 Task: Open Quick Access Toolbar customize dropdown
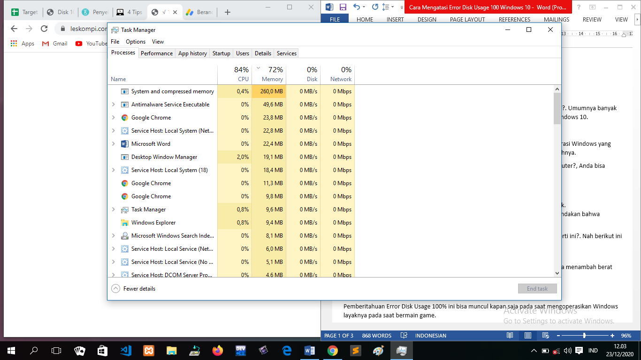(402, 7)
